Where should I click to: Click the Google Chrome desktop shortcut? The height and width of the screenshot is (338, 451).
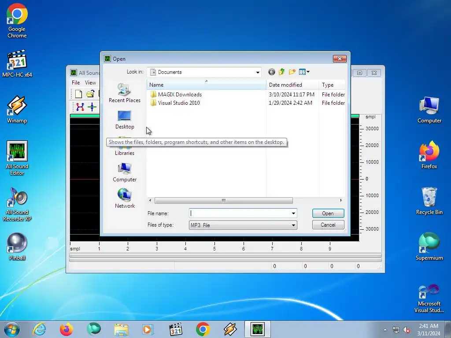click(17, 21)
